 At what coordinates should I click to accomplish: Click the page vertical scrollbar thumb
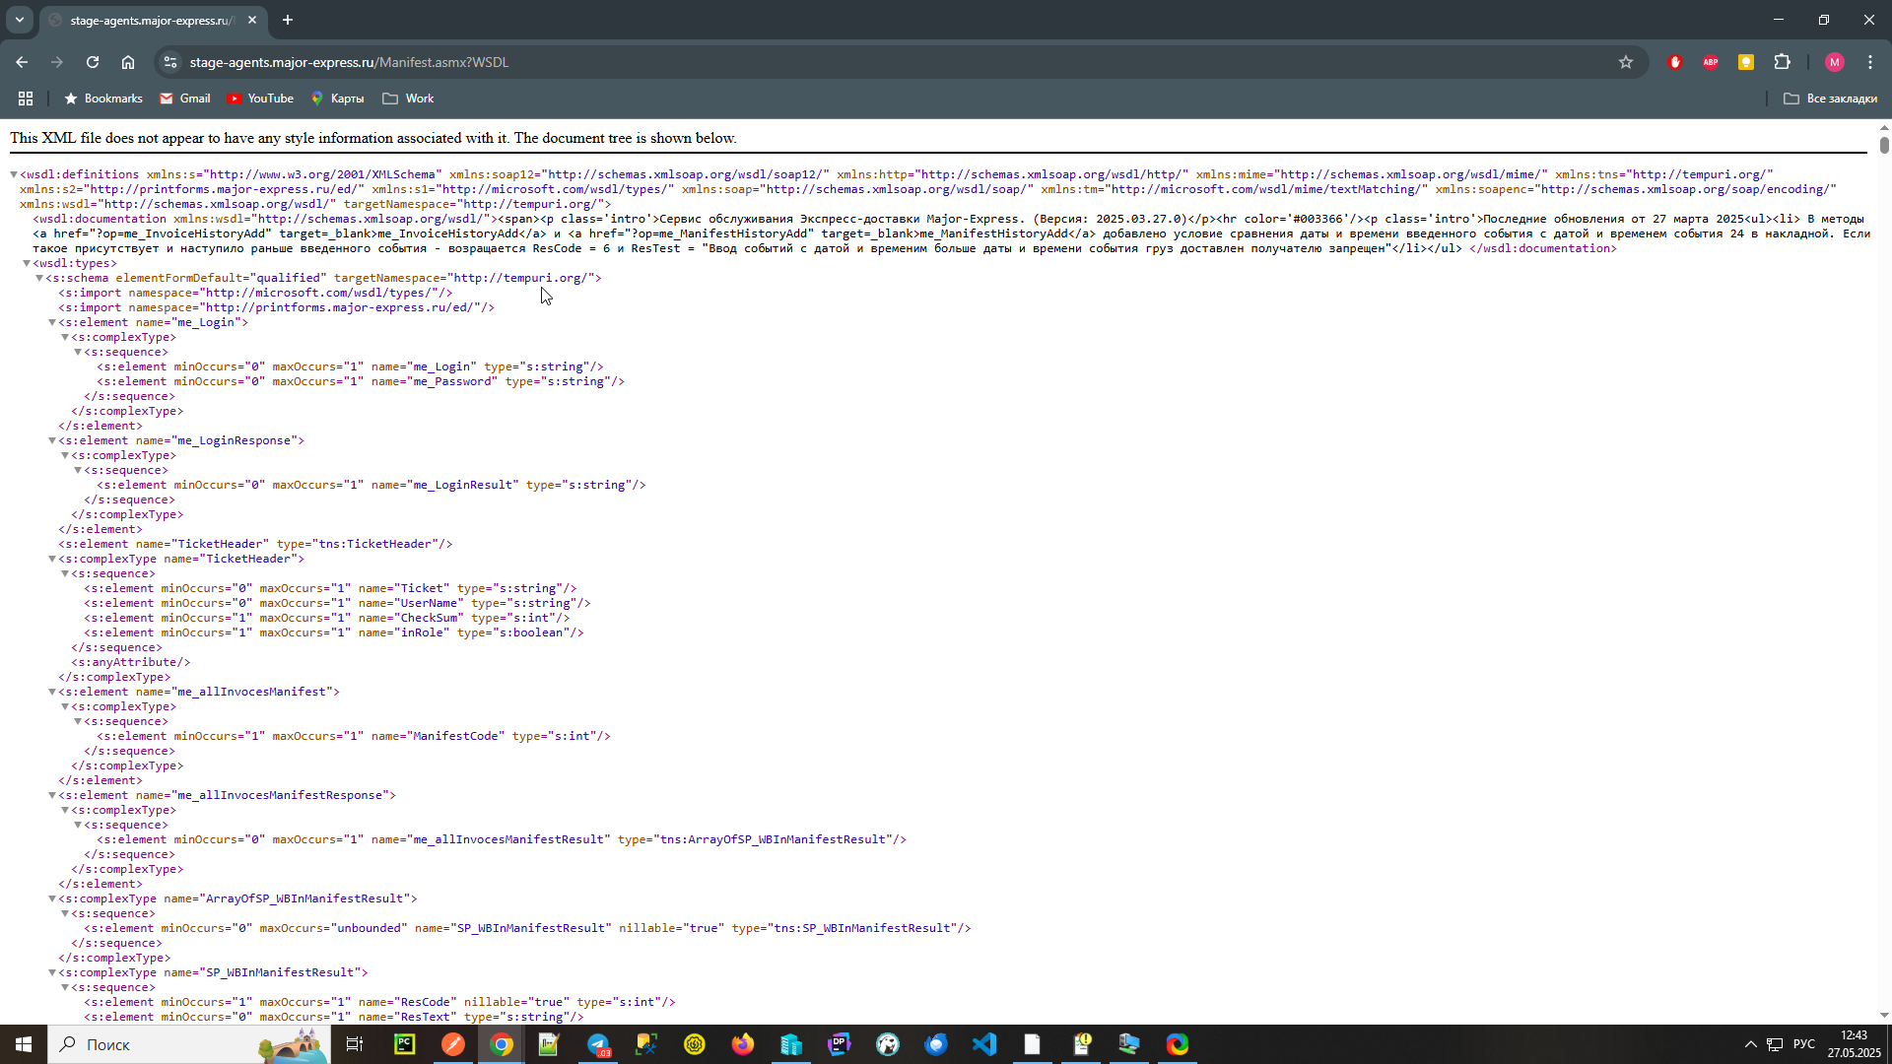pyautogui.click(x=1884, y=145)
